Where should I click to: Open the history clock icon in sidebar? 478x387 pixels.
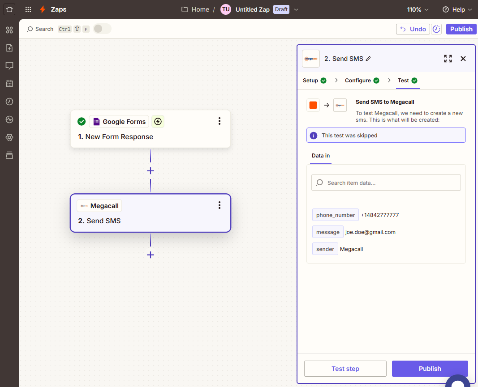[x=9, y=102]
